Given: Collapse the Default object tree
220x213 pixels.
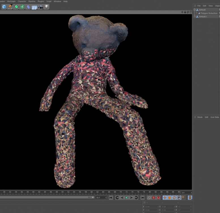Looking at the screenshot, I should click(x=195, y=10).
